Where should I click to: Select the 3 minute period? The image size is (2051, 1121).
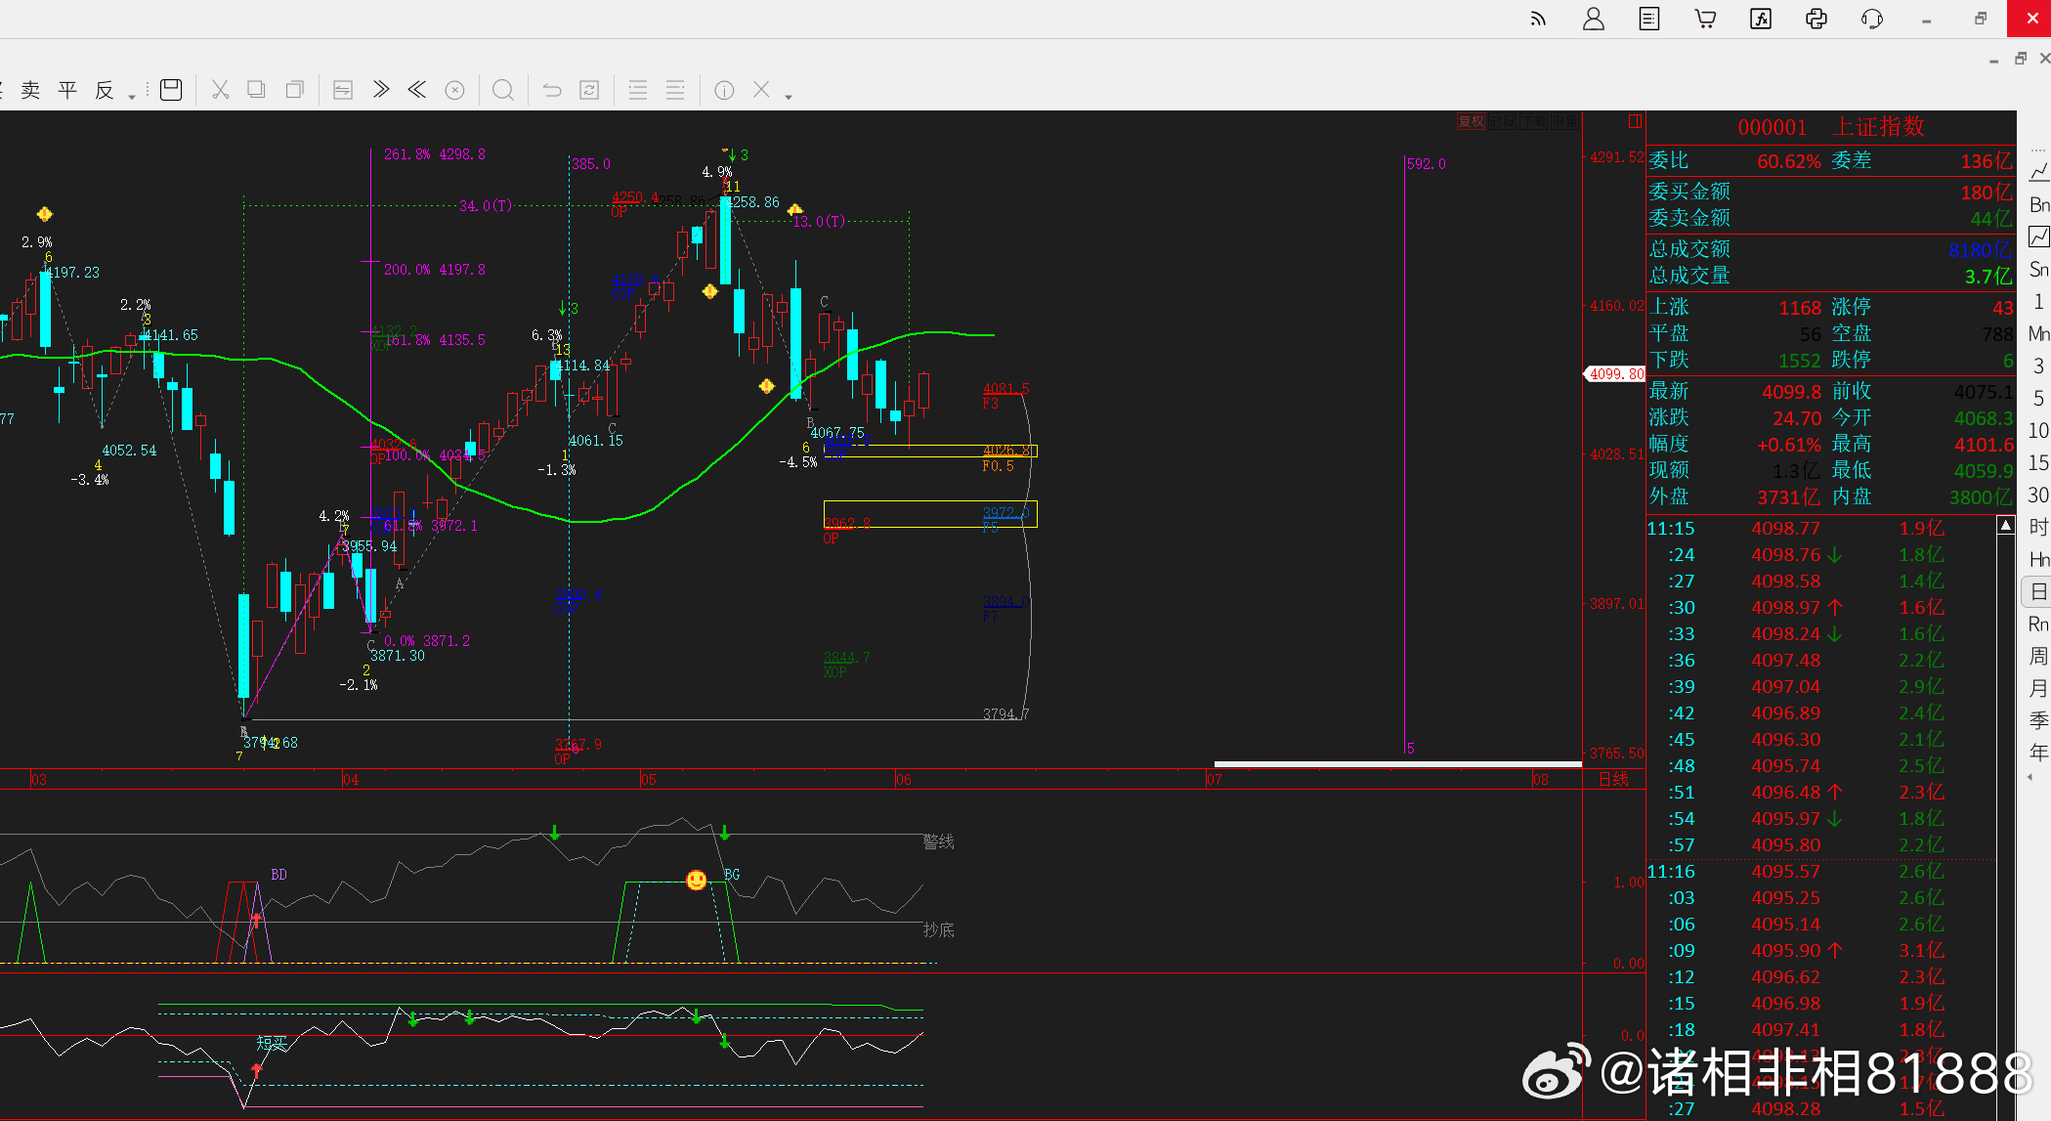(2038, 366)
